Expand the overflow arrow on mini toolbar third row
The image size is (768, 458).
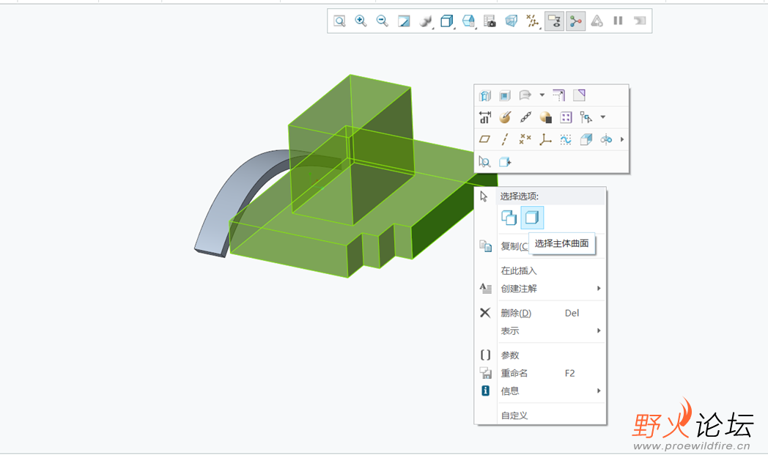click(x=622, y=139)
